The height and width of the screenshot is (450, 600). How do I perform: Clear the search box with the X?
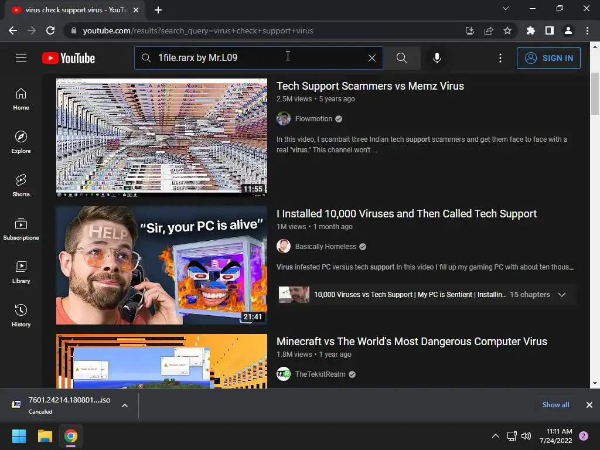tap(372, 58)
